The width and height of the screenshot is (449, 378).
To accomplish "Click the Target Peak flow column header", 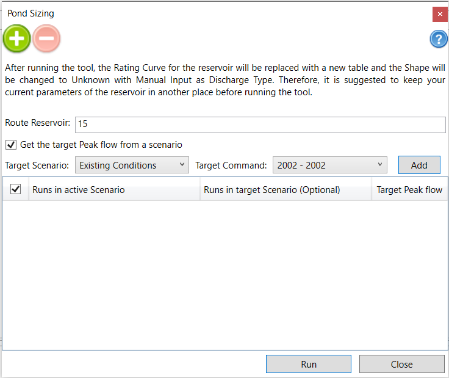I will [x=409, y=190].
